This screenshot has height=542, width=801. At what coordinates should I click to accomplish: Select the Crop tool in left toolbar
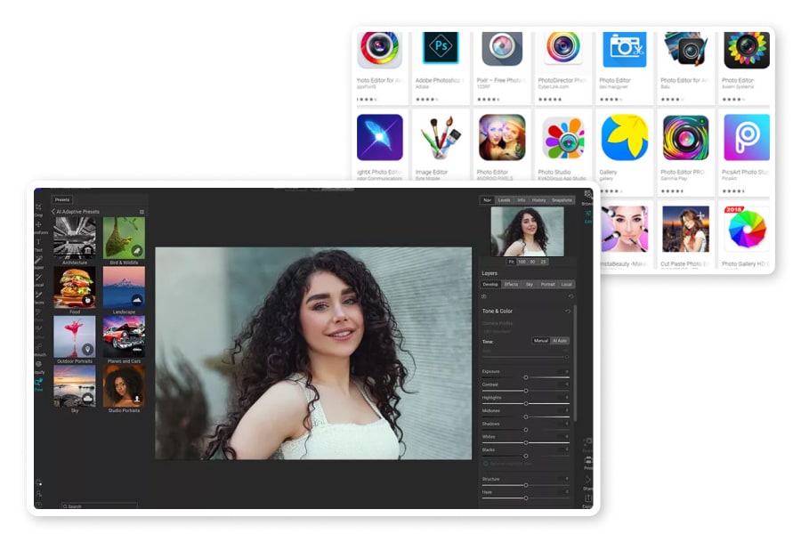[38, 208]
